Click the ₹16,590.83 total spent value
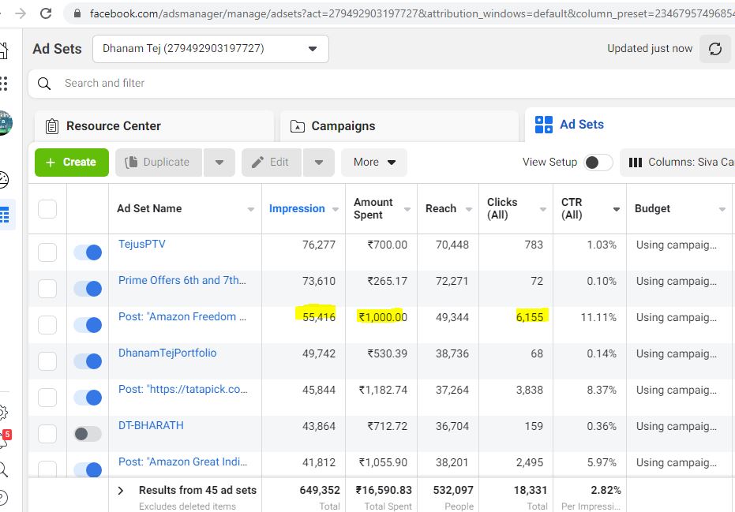735x512 pixels. point(384,491)
